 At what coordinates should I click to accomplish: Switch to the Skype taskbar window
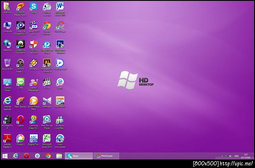(x=79, y=156)
